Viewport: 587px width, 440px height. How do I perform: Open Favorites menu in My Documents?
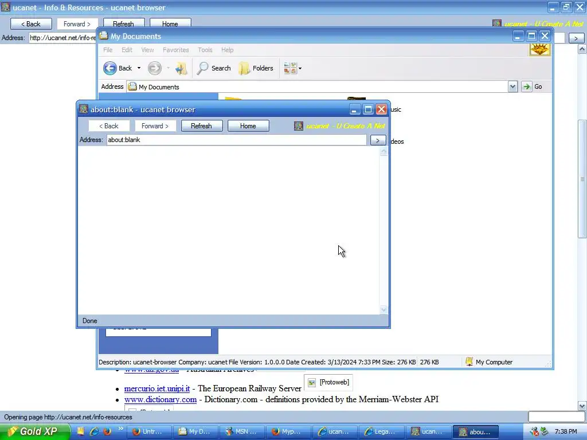pyautogui.click(x=175, y=50)
